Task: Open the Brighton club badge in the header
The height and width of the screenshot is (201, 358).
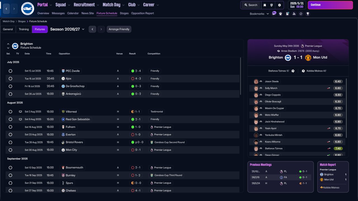Action: pos(27,9)
